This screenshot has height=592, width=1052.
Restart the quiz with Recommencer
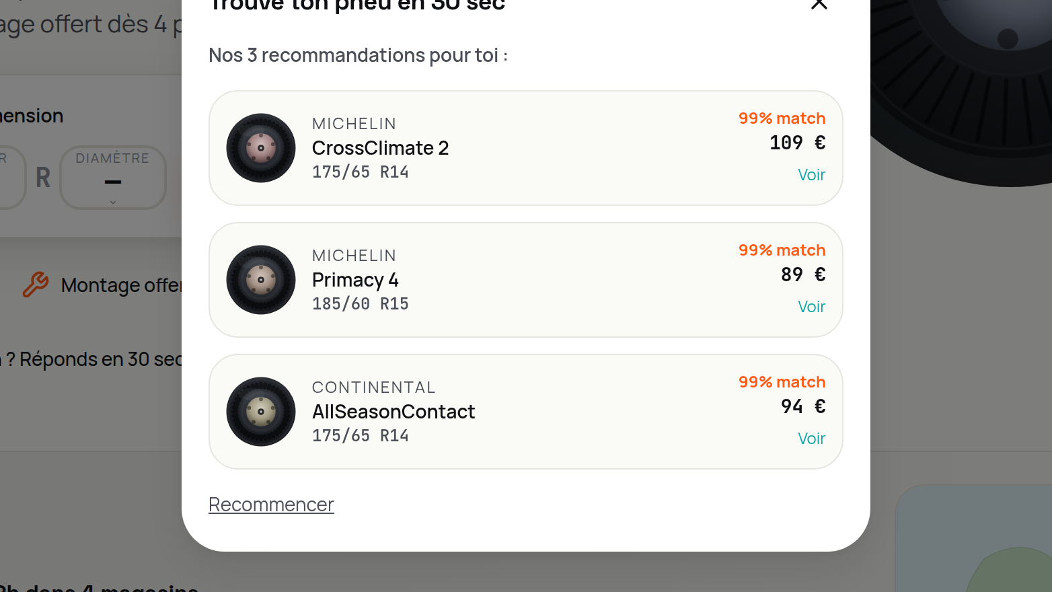271,505
